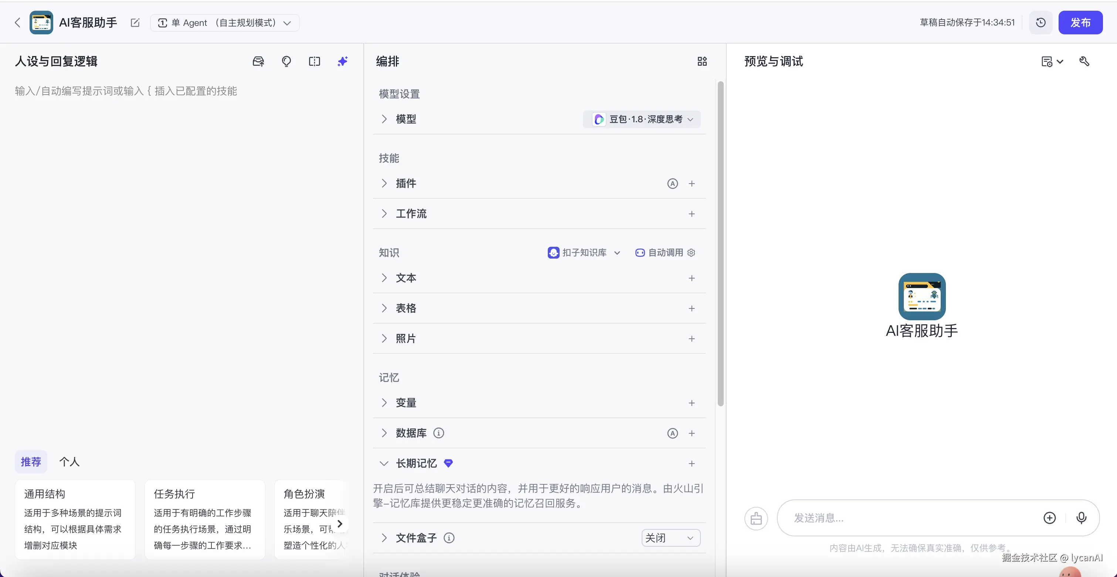1117x577 pixels.
Task: Collapse the 长期记忆 section
Action: point(384,464)
